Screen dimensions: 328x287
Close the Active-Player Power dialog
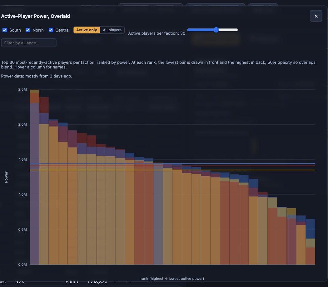coord(316,16)
